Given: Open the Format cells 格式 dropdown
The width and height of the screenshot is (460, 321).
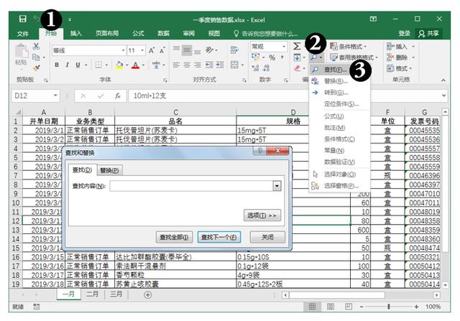Looking at the screenshot, I should pyautogui.click(x=399, y=69).
